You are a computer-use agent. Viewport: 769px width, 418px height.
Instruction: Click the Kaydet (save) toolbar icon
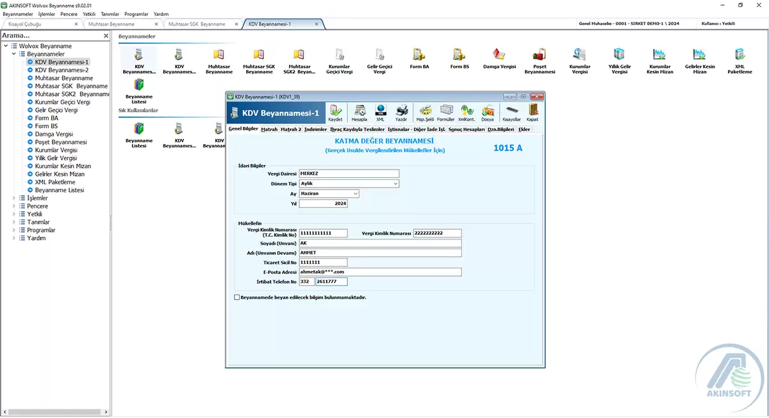click(x=335, y=113)
